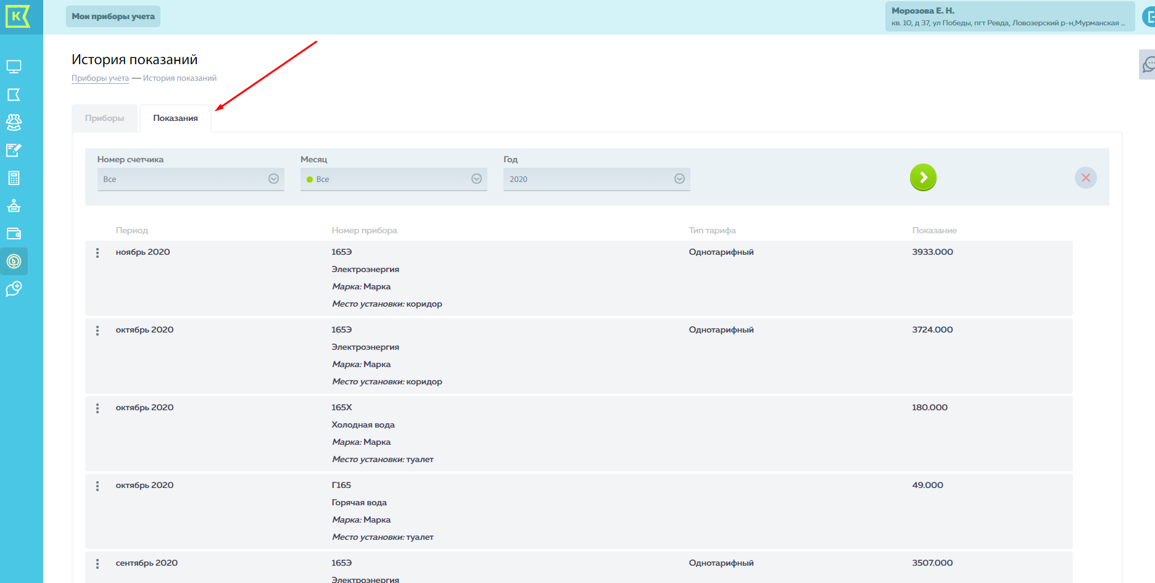Open the people group icon in sidebar
Screen dimensions: 1155x583
coord(14,122)
